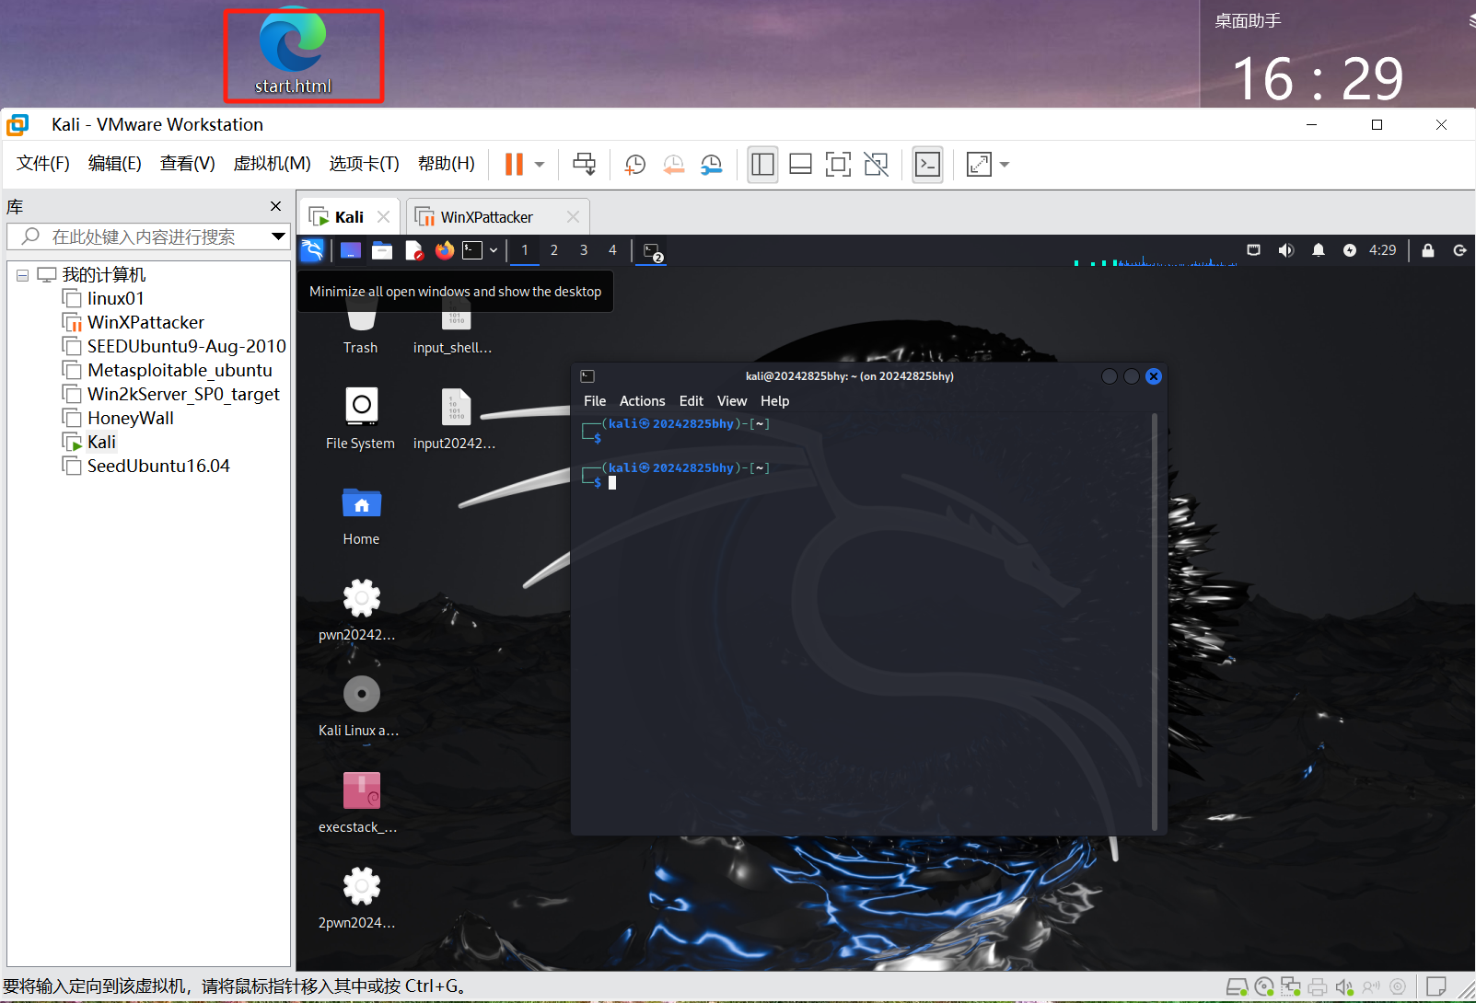Open the terminal View menu

(732, 401)
